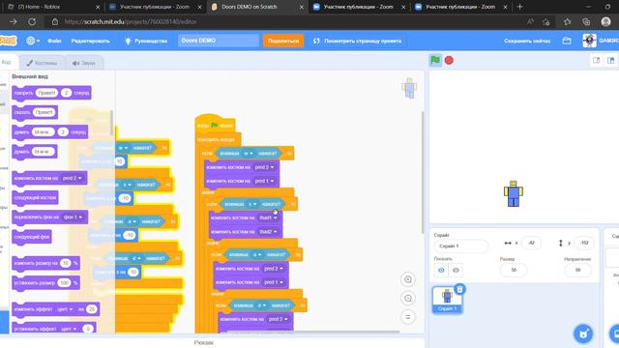Reload the browser page

tap(32, 21)
